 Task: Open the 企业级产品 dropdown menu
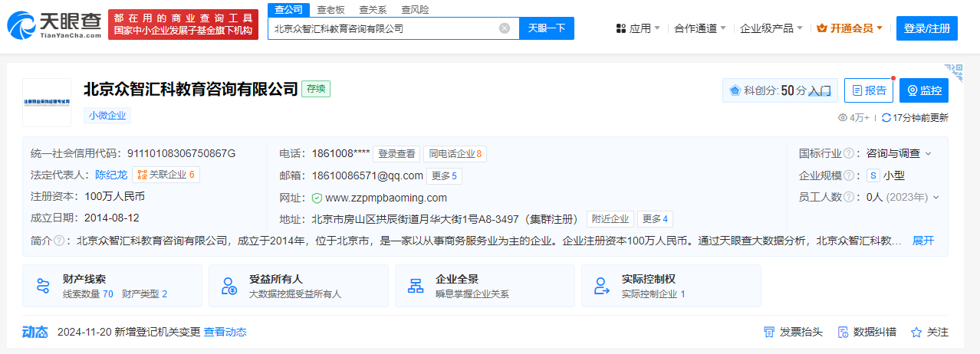pos(771,28)
